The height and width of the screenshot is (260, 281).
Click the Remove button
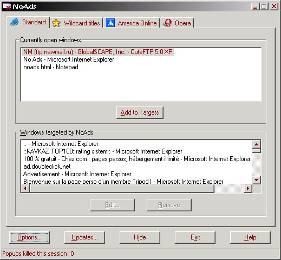point(169,205)
